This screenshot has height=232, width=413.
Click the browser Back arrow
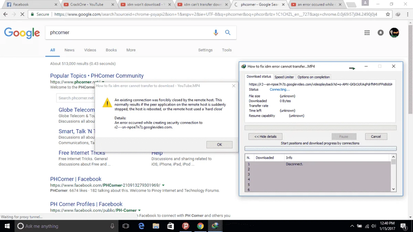(6, 14)
